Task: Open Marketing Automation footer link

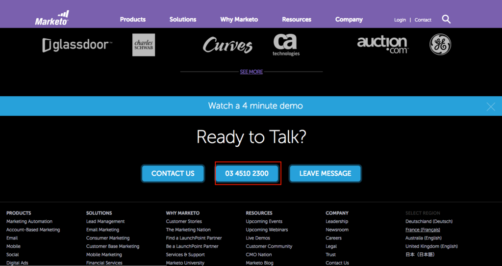Action: tap(29, 221)
